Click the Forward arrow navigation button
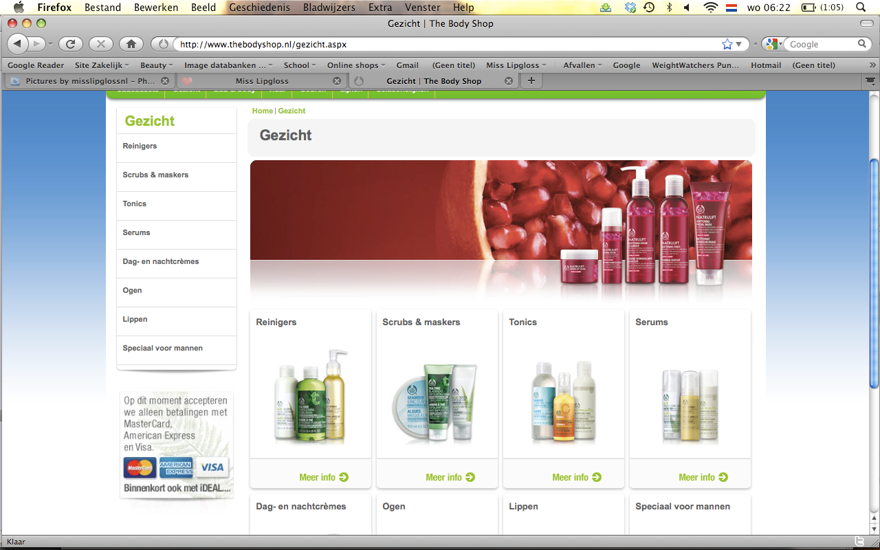 click(x=36, y=44)
